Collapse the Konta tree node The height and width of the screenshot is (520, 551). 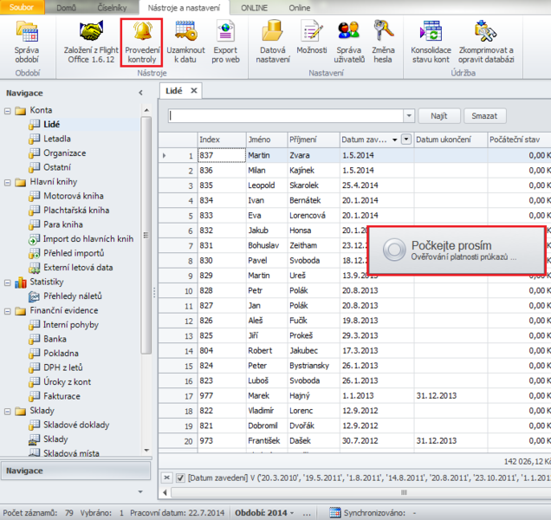coord(8,111)
